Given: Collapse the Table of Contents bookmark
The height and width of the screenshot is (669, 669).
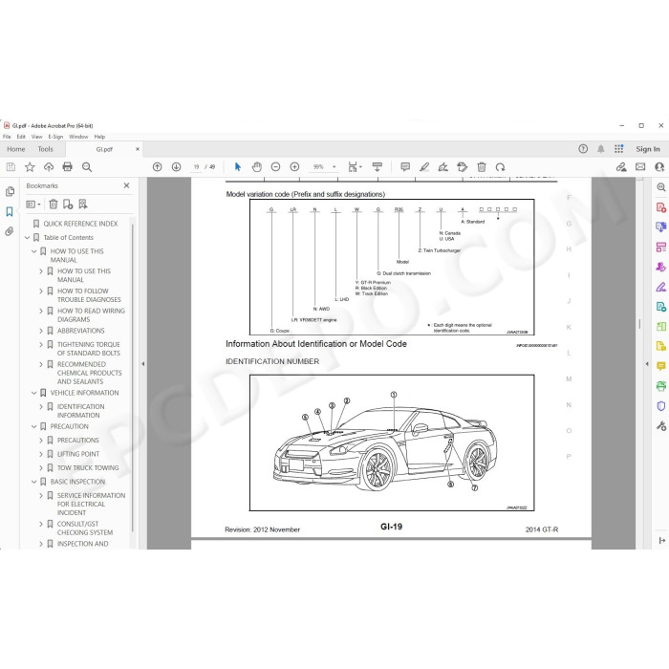Looking at the screenshot, I should pos(28,238).
